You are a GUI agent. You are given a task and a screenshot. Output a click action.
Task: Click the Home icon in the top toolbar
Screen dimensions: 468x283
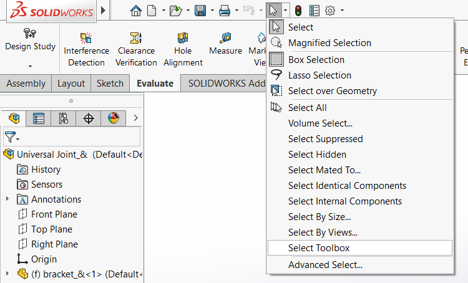point(136,11)
